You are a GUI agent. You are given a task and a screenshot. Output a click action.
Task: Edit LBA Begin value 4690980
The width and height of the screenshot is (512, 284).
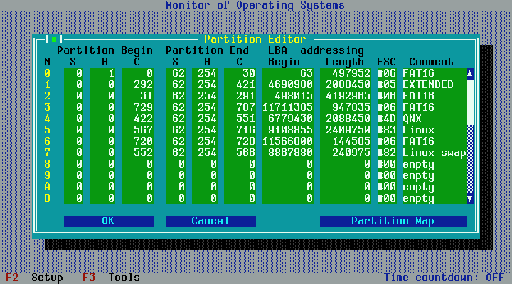290,84
